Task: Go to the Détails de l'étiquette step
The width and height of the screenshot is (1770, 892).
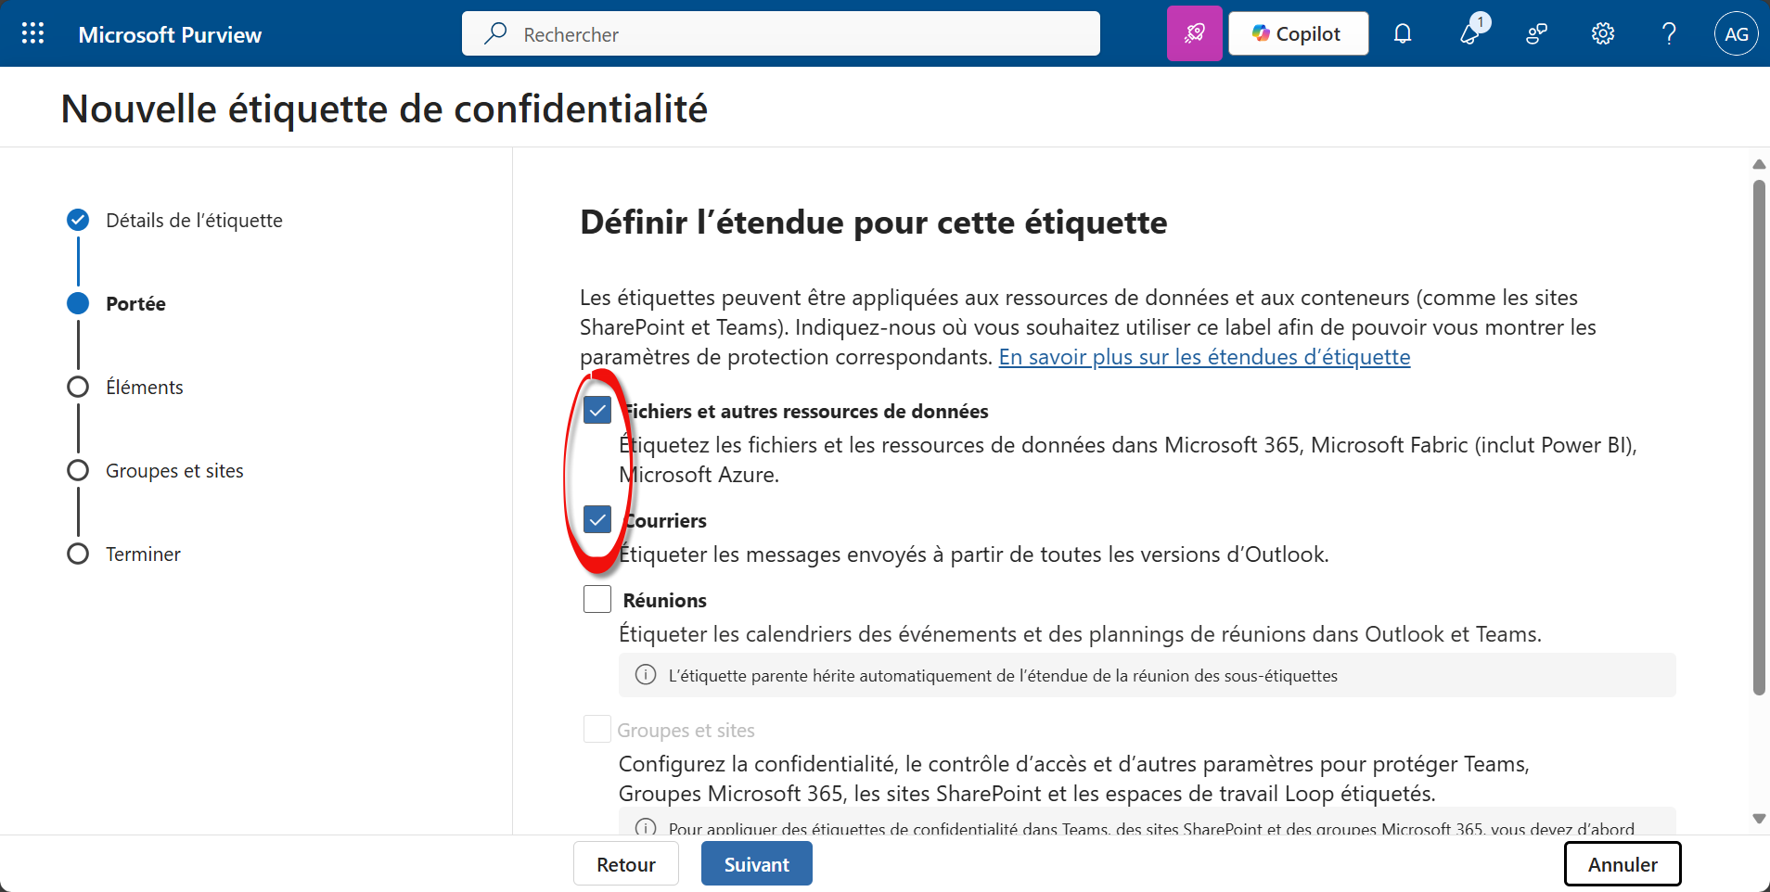Action: [x=194, y=221]
